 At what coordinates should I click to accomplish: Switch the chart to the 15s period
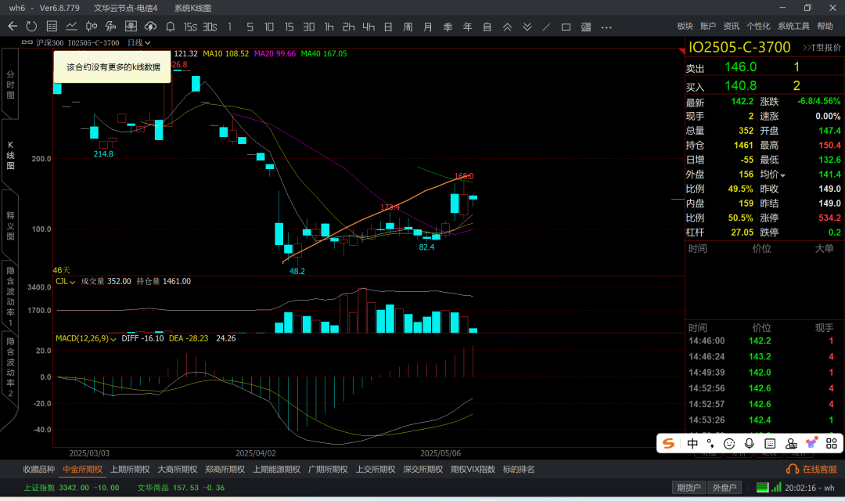pos(190,27)
